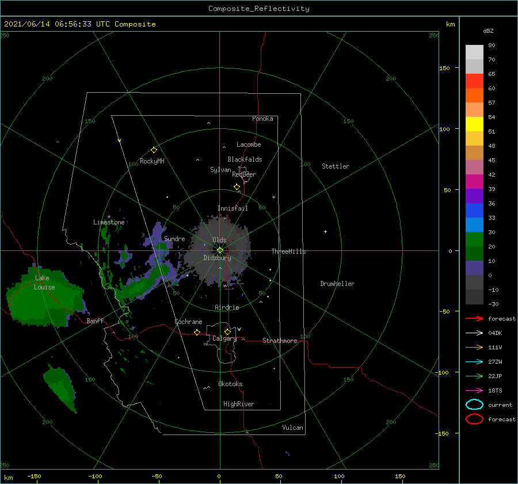The width and height of the screenshot is (518, 484).
Task: Click the Limestone label
Action: (x=109, y=222)
